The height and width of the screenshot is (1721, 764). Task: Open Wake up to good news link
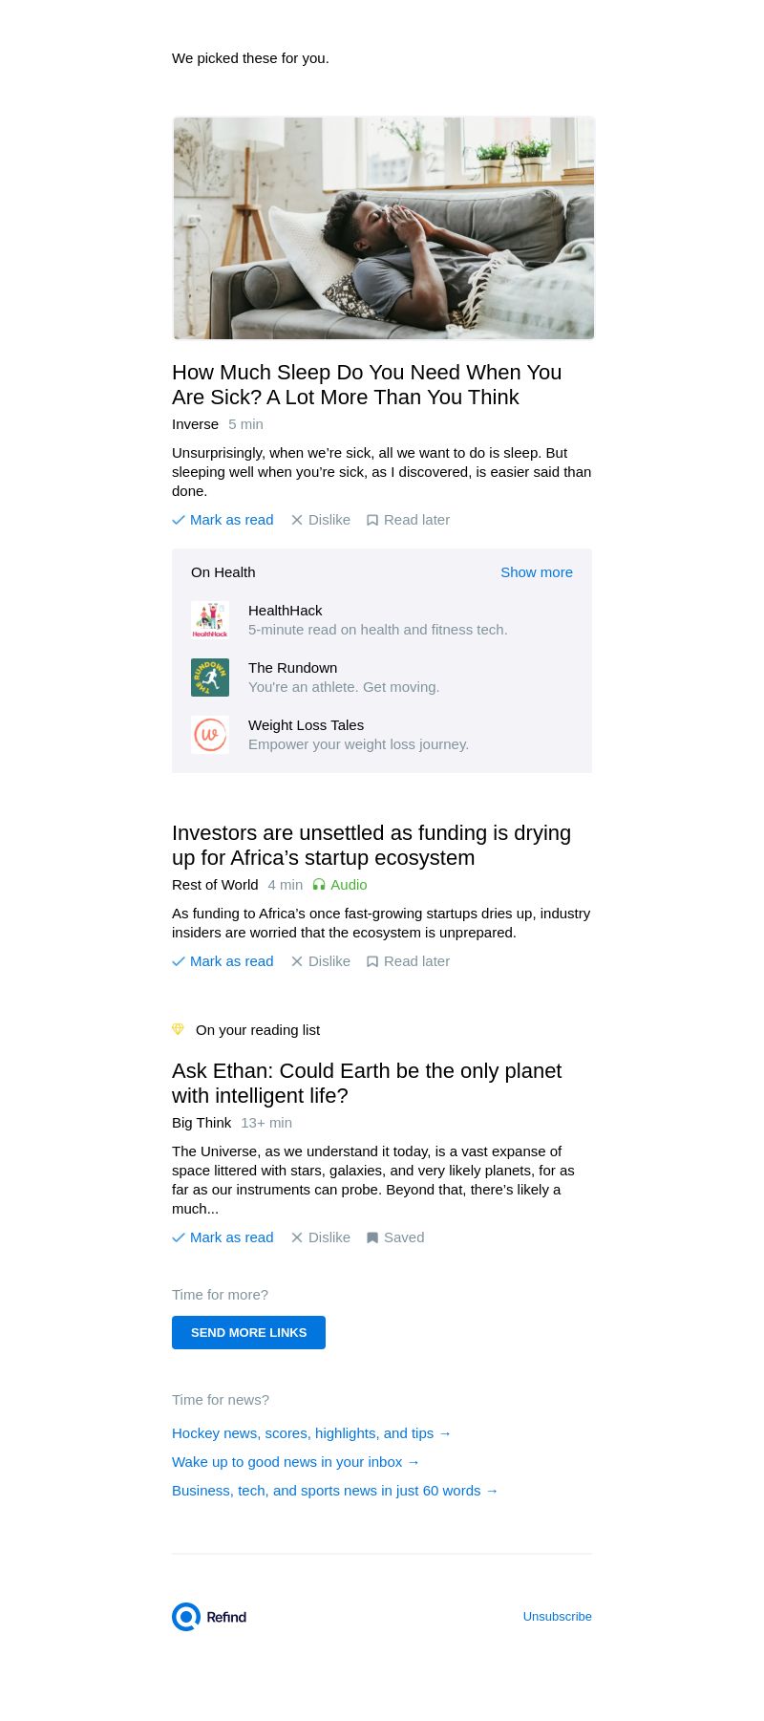(295, 1462)
